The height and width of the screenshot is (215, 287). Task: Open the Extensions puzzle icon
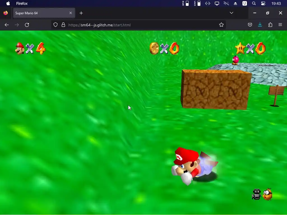270,25
